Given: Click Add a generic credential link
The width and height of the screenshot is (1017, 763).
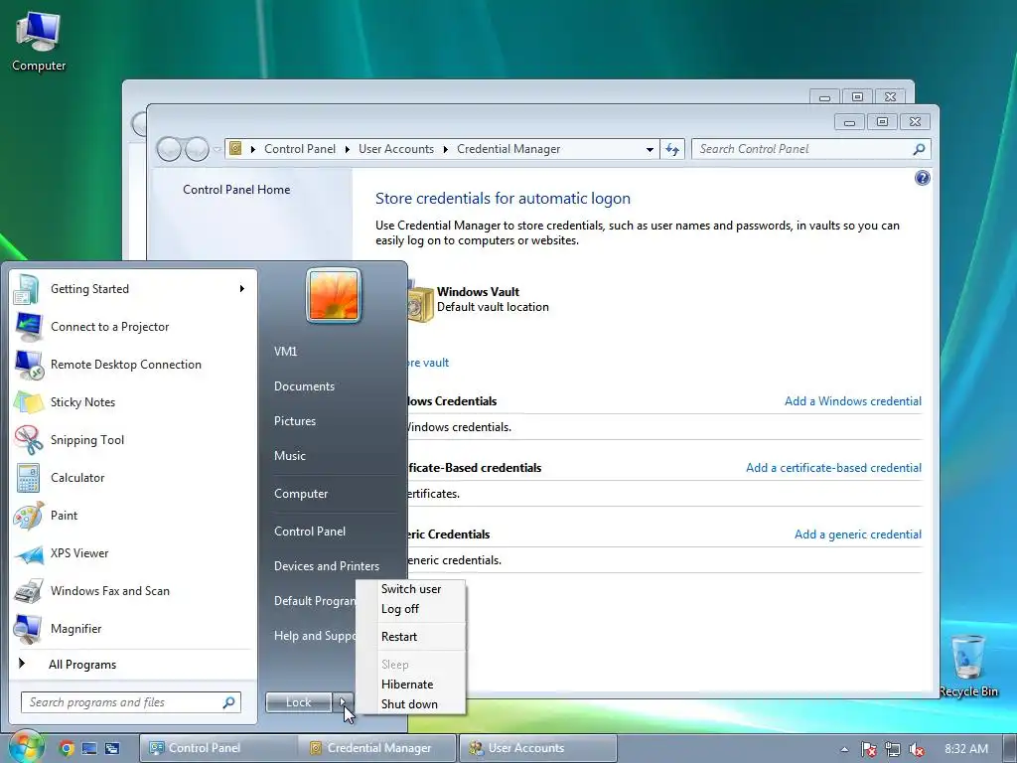Looking at the screenshot, I should pyautogui.click(x=858, y=534).
